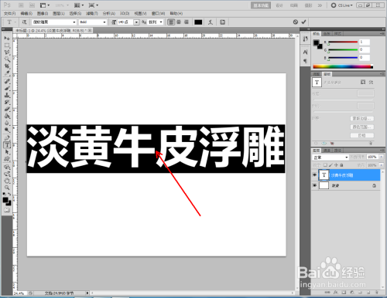The image size is (387, 298).
Task: Click the text color swatch in options bar
Action: (198, 22)
